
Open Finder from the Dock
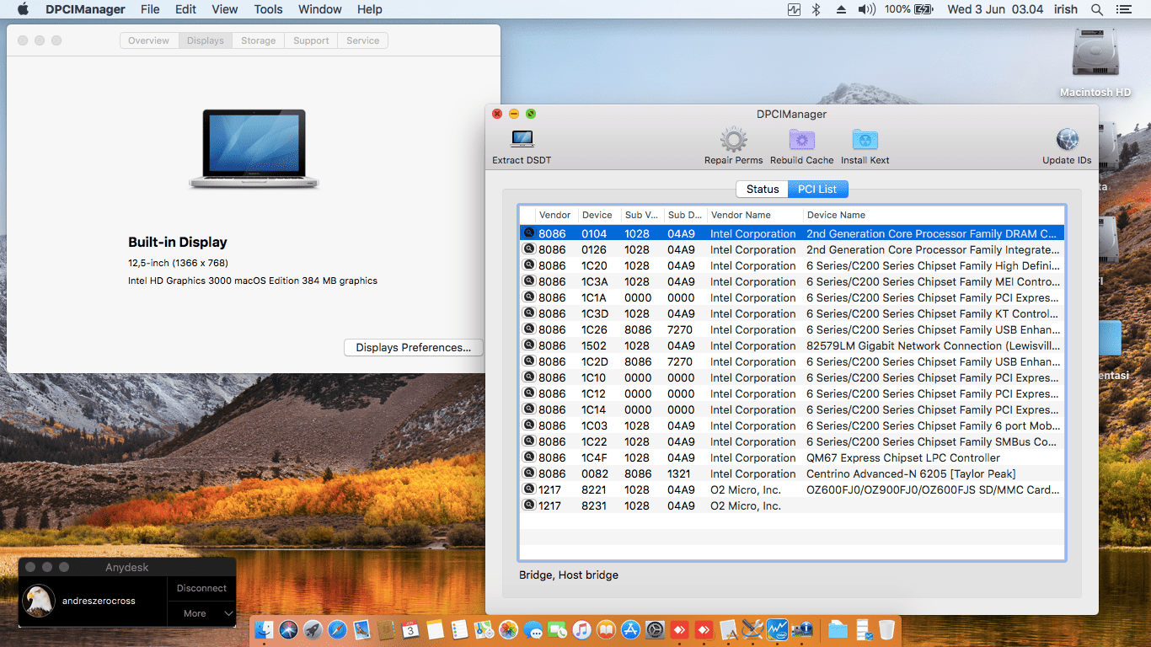click(x=265, y=629)
